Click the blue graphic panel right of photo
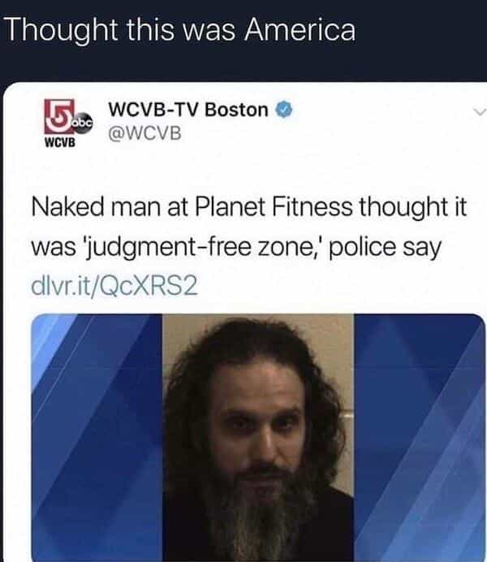 [x=420, y=437]
